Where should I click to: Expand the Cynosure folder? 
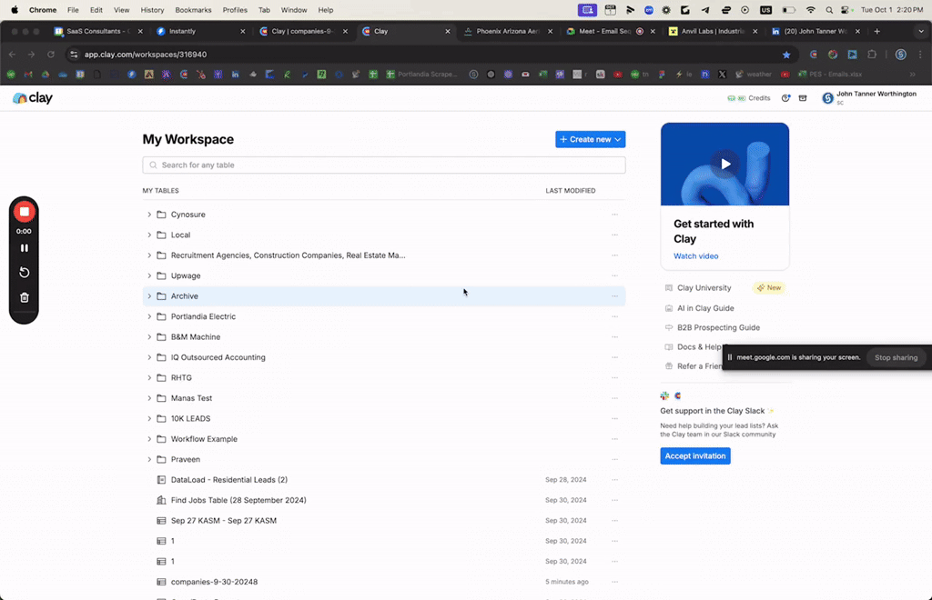149,215
